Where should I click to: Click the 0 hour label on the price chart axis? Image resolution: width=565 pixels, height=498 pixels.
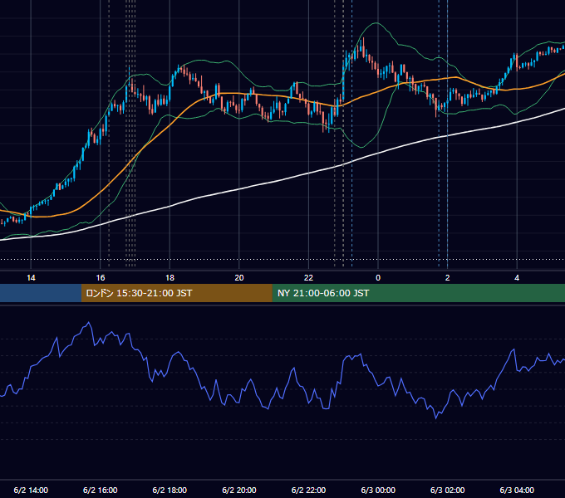pyautogui.click(x=378, y=278)
